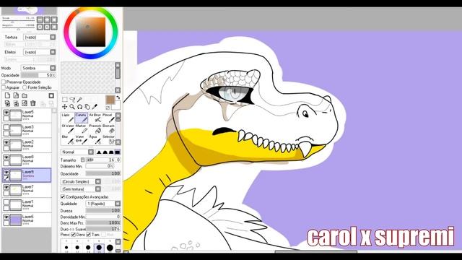Open Sem textura brush texture dropdown
This screenshot has height=260, width=462.
coord(81,189)
